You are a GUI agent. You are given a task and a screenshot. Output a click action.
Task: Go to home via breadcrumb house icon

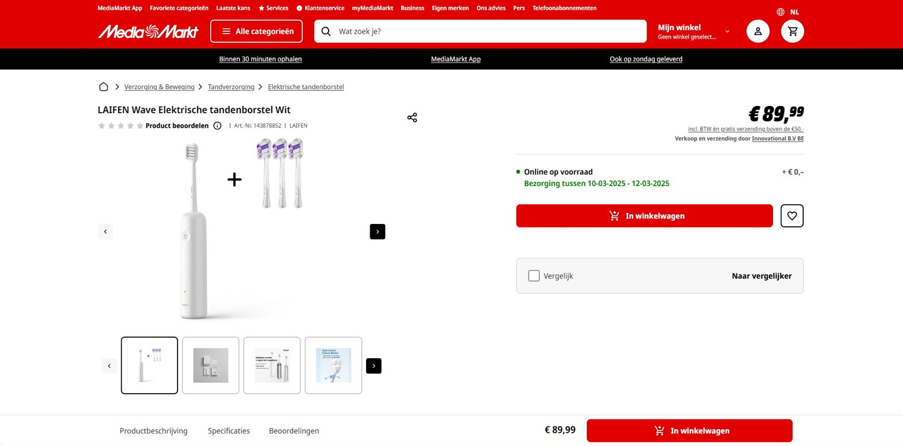point(104,87)
